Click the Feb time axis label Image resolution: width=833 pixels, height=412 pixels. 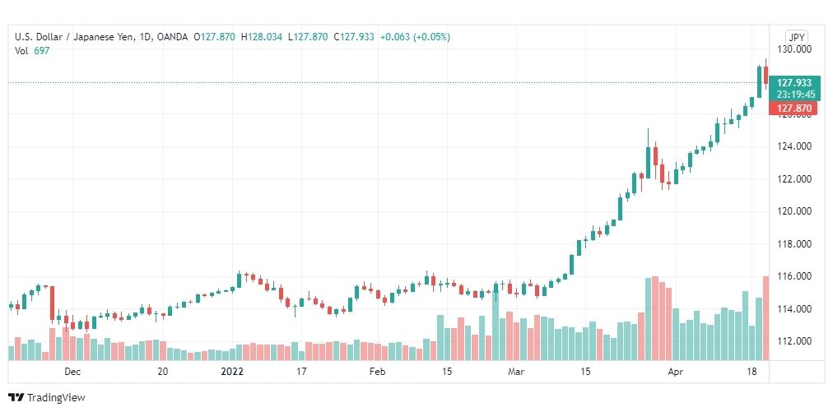377,372
